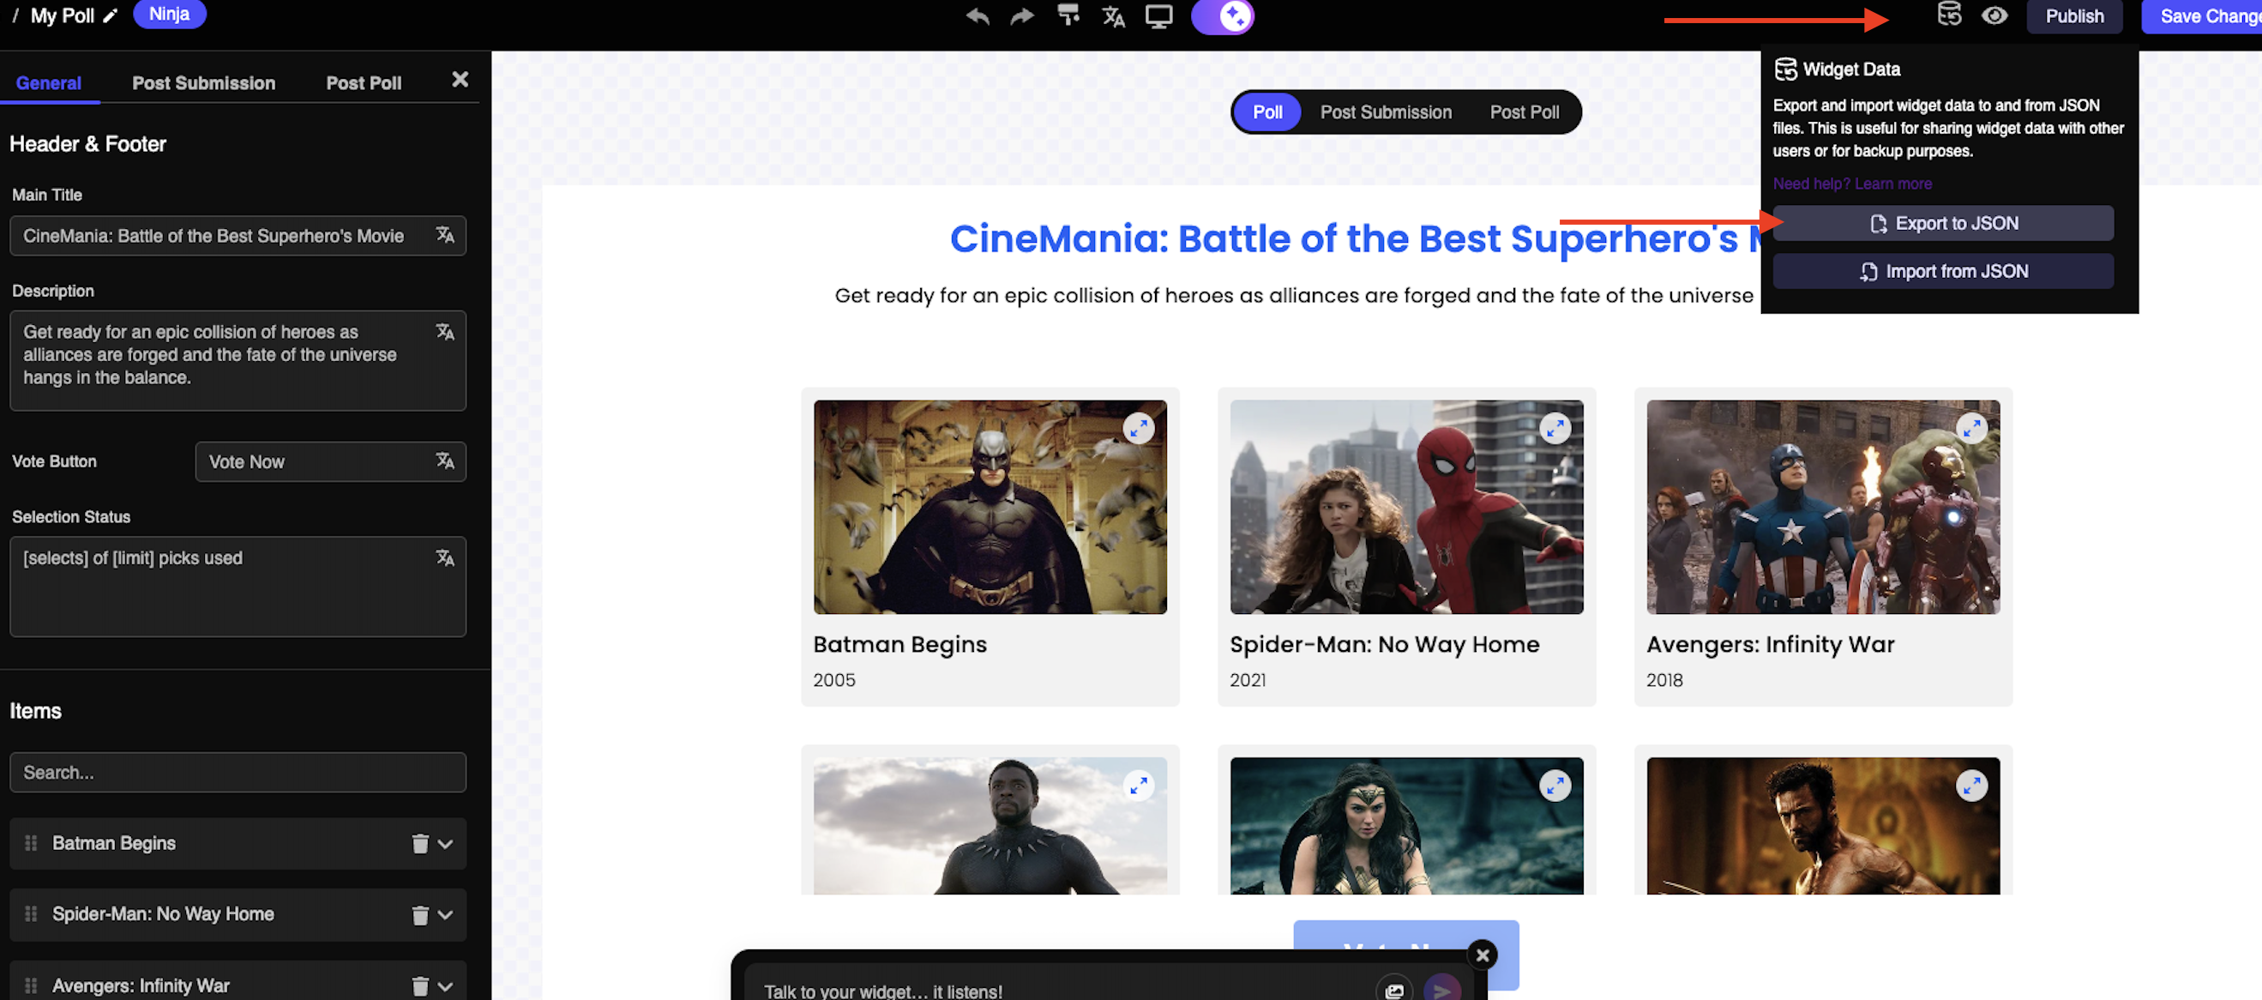Click Need help? Learn more link
The image size is (2262, 1000).
(x=1851, y=184)
